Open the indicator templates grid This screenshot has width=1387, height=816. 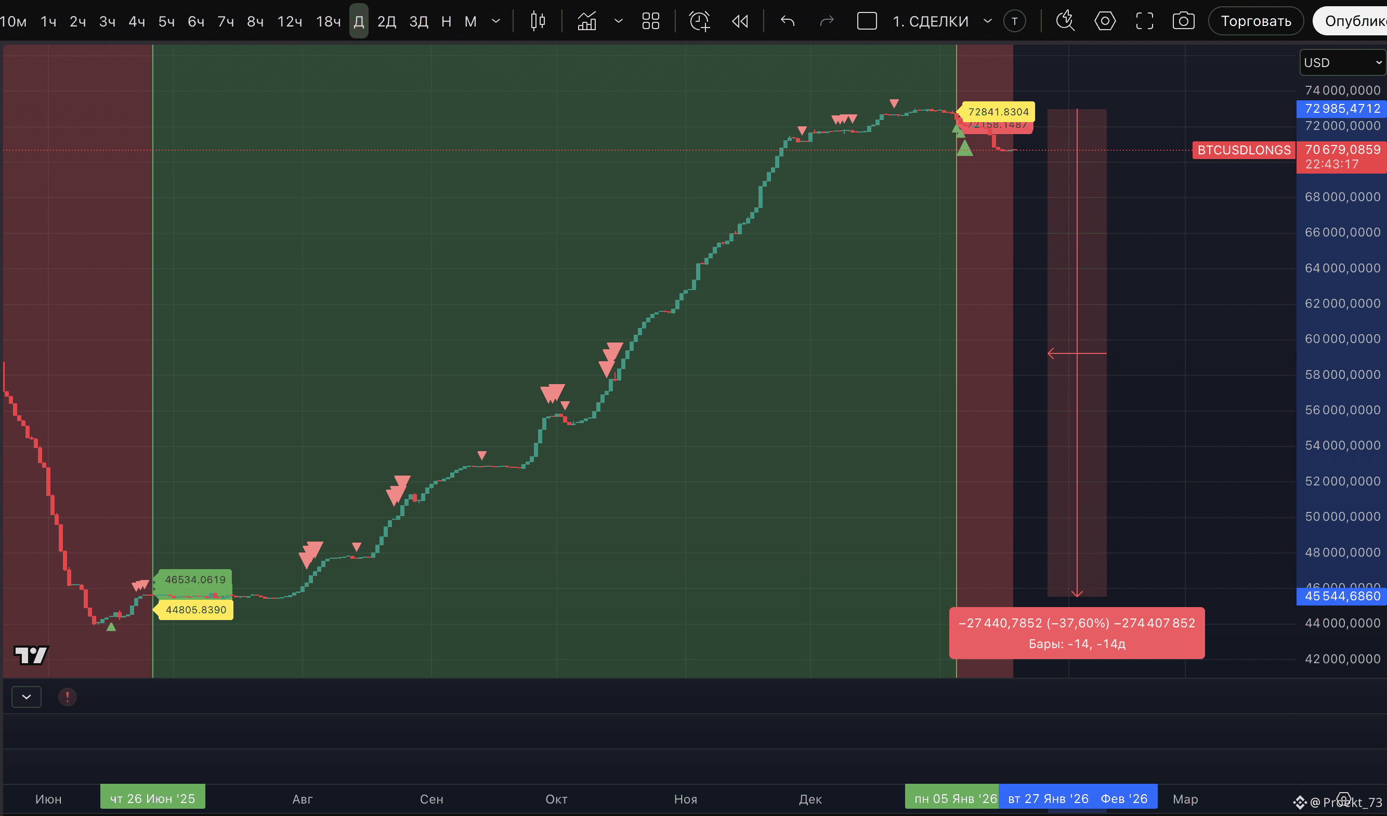650,21
